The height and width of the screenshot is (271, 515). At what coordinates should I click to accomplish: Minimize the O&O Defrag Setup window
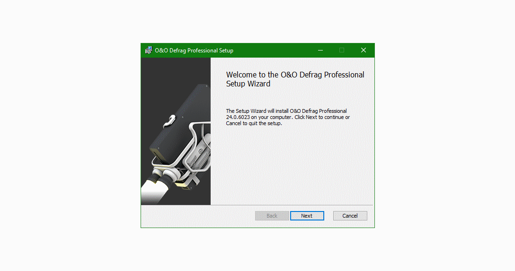(320, 50)
